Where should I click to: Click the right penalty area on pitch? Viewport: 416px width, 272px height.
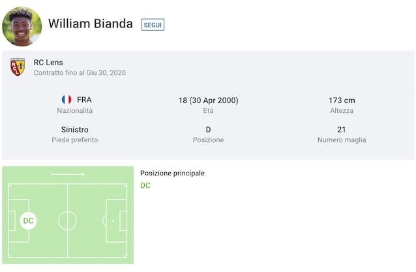coord(116,220)
